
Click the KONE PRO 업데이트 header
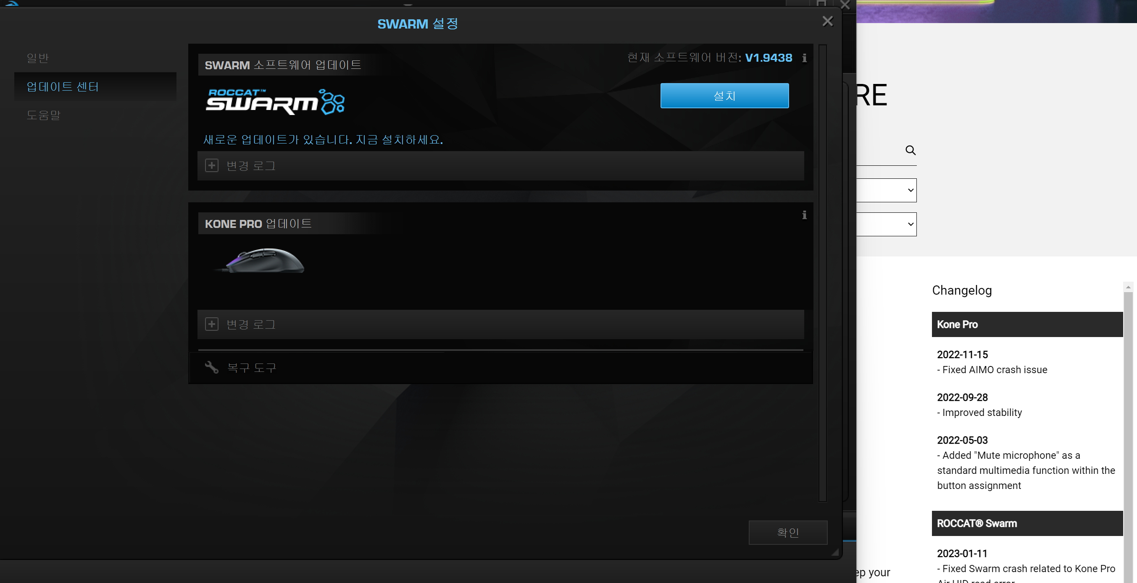(x=258, y=224)
